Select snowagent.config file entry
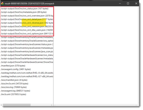Image resolution: width=143 pixels, height=110 pixels. (16, 69)
